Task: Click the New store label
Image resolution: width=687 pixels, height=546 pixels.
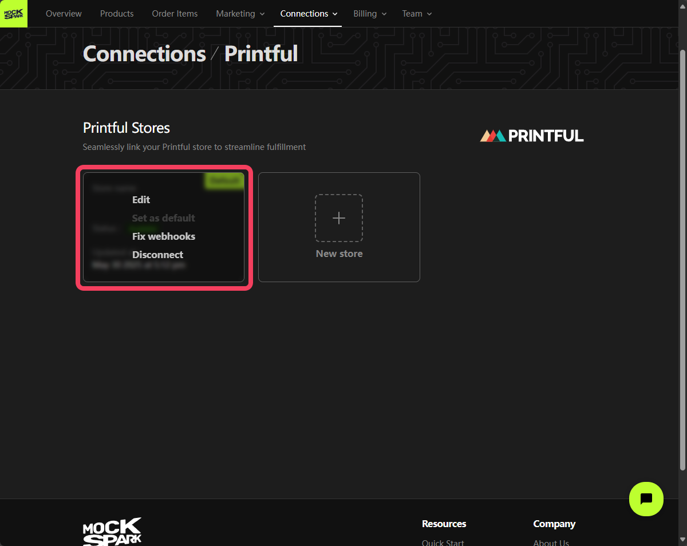Action: [339, 254]
